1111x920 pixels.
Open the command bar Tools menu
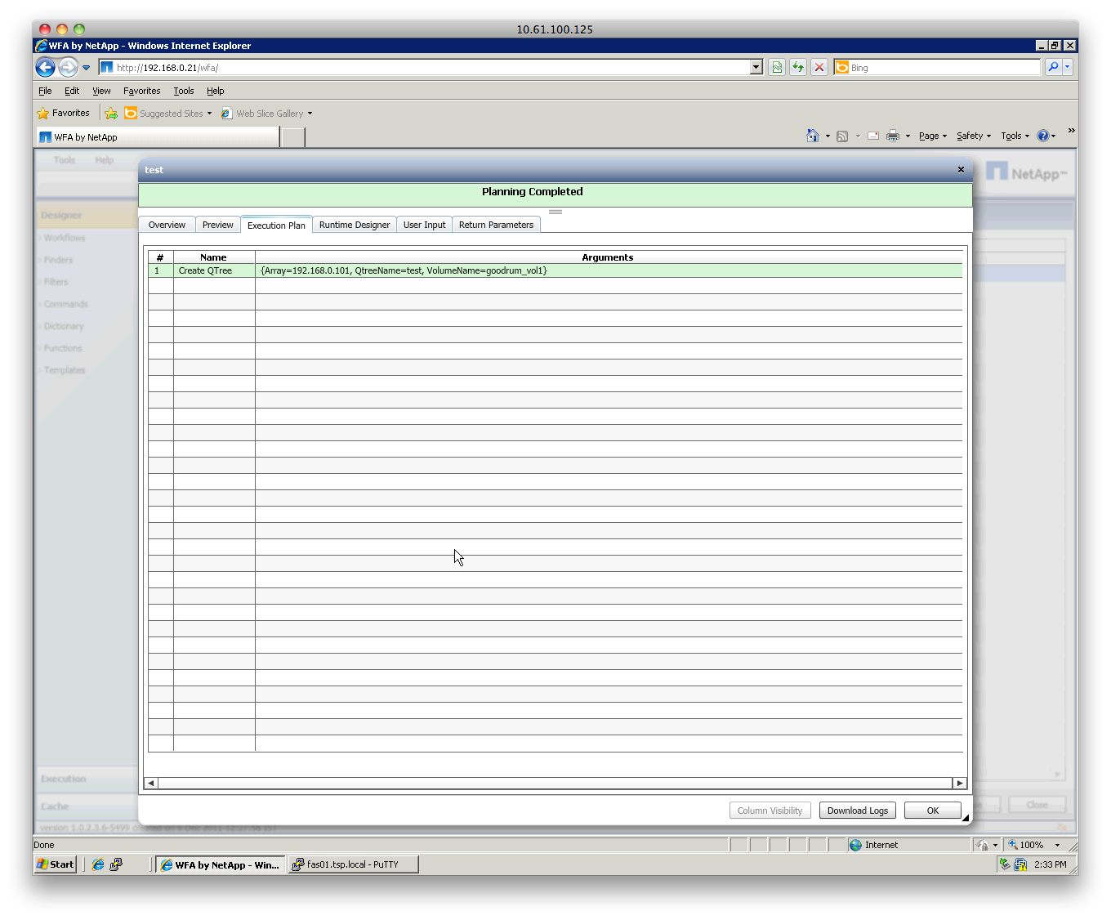[x=1015, y=136]
